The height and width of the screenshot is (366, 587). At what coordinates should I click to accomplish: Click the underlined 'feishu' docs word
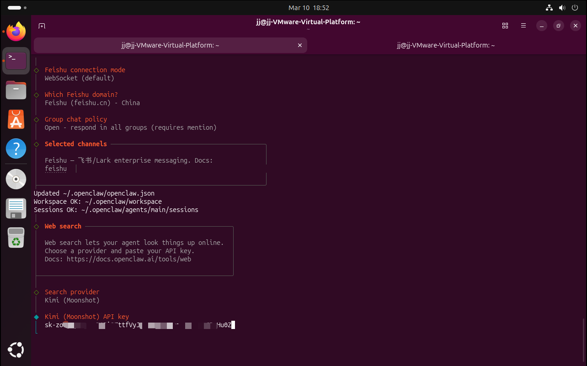click(x=56, y=169)
